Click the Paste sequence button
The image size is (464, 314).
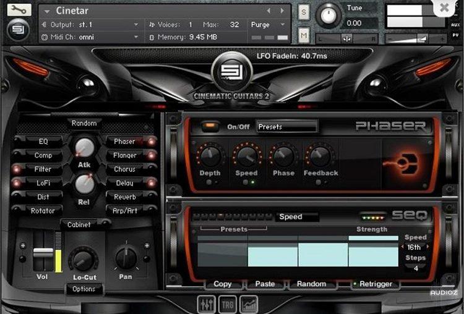pyautogui.click(x=265, y=284)
